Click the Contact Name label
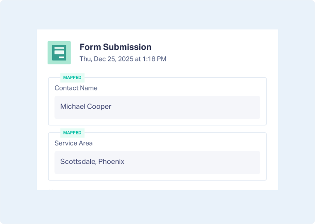 (x=76, y=88)
